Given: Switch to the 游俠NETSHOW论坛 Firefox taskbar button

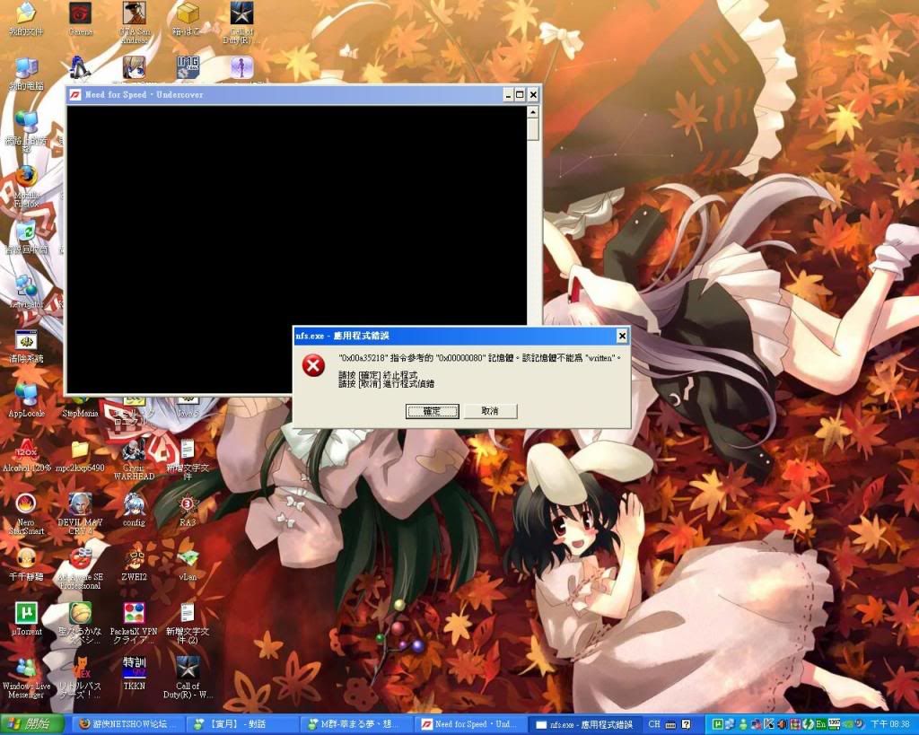Looking at the screenshot, I should 127,724.
